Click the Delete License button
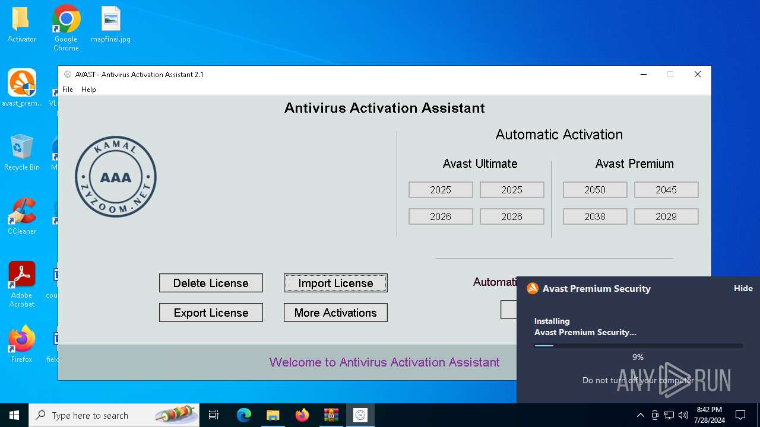Screen dimensions: 760x427 click(211, 283)
